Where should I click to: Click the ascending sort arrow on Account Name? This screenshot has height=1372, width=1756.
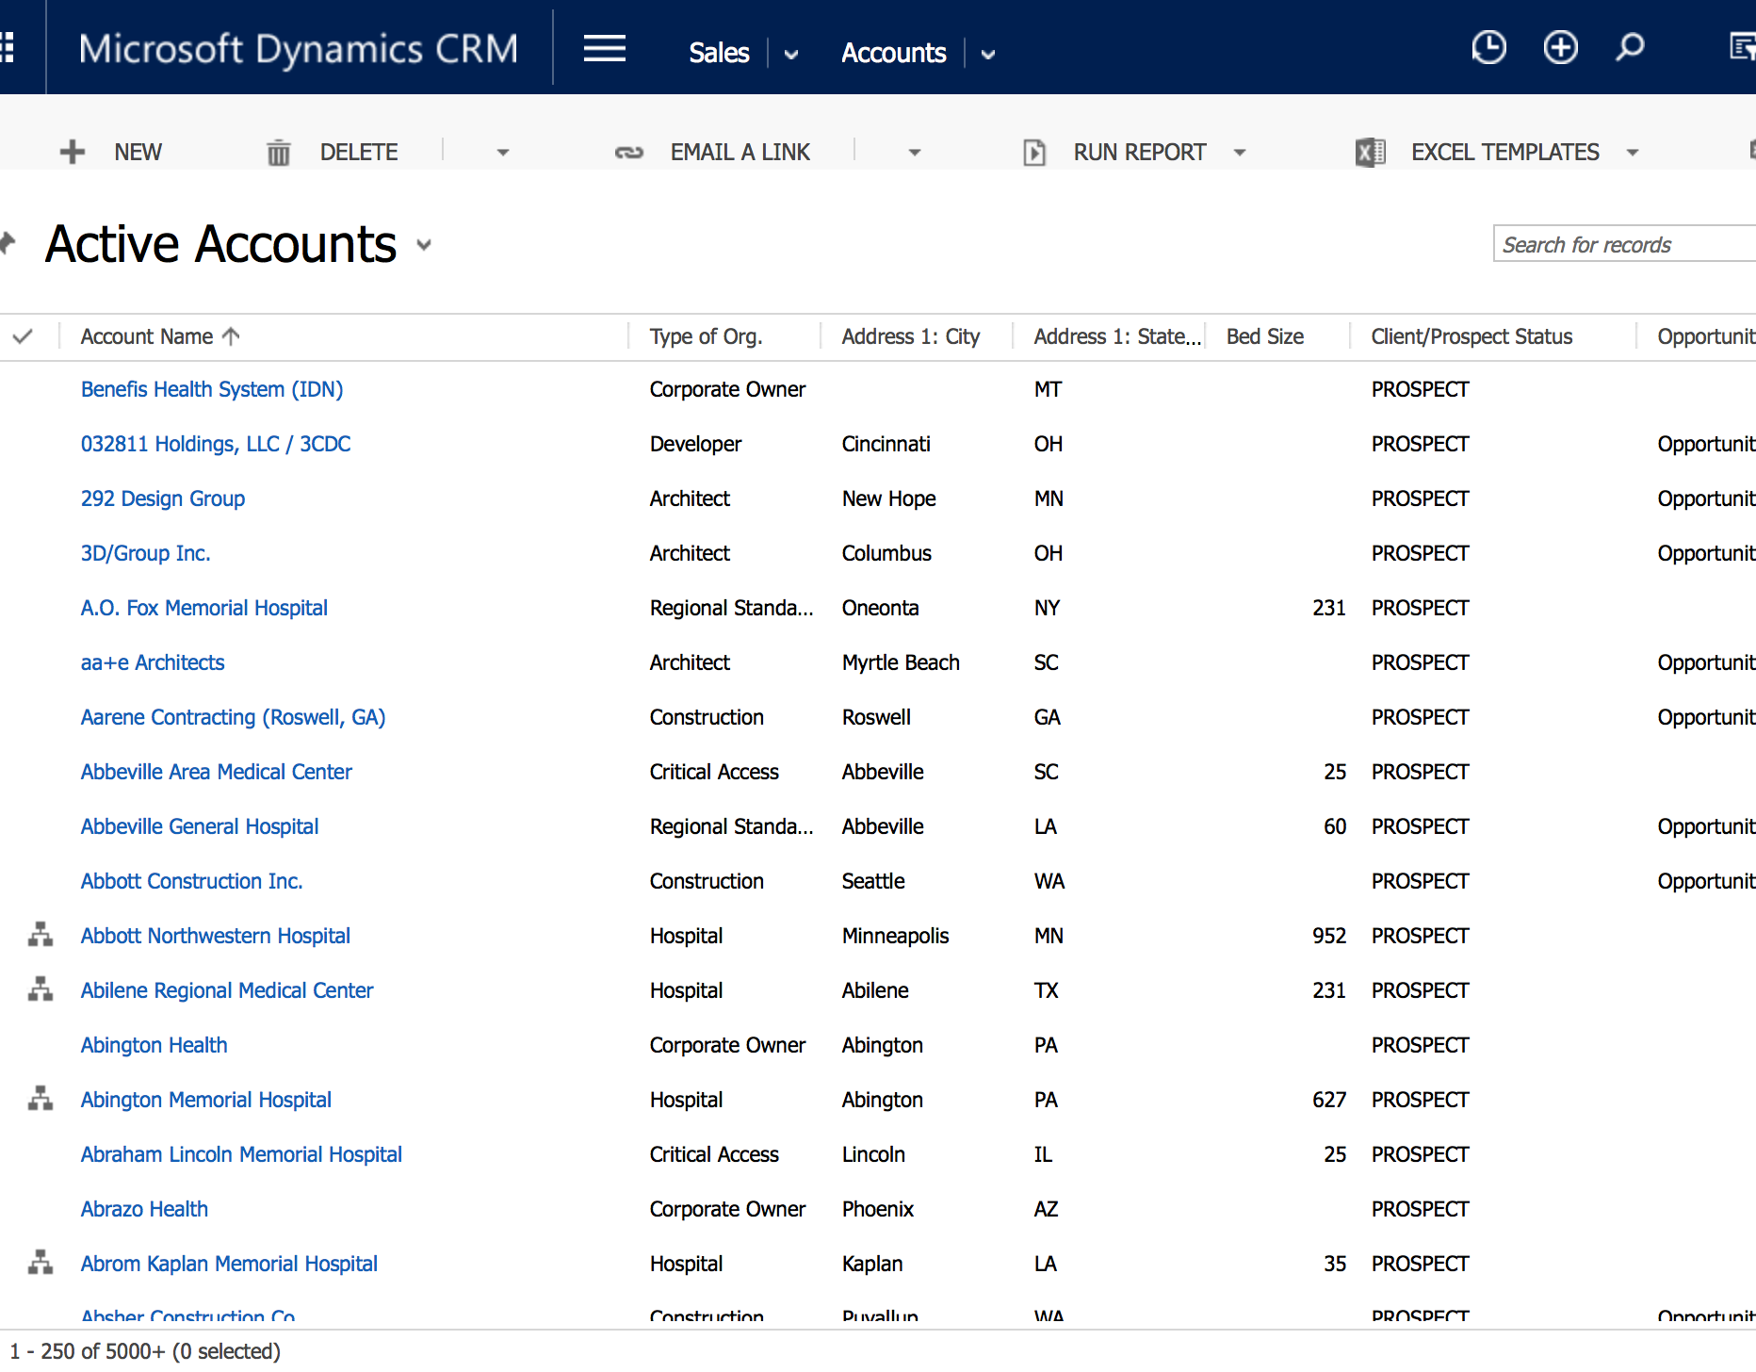click(x=231, y=336)
